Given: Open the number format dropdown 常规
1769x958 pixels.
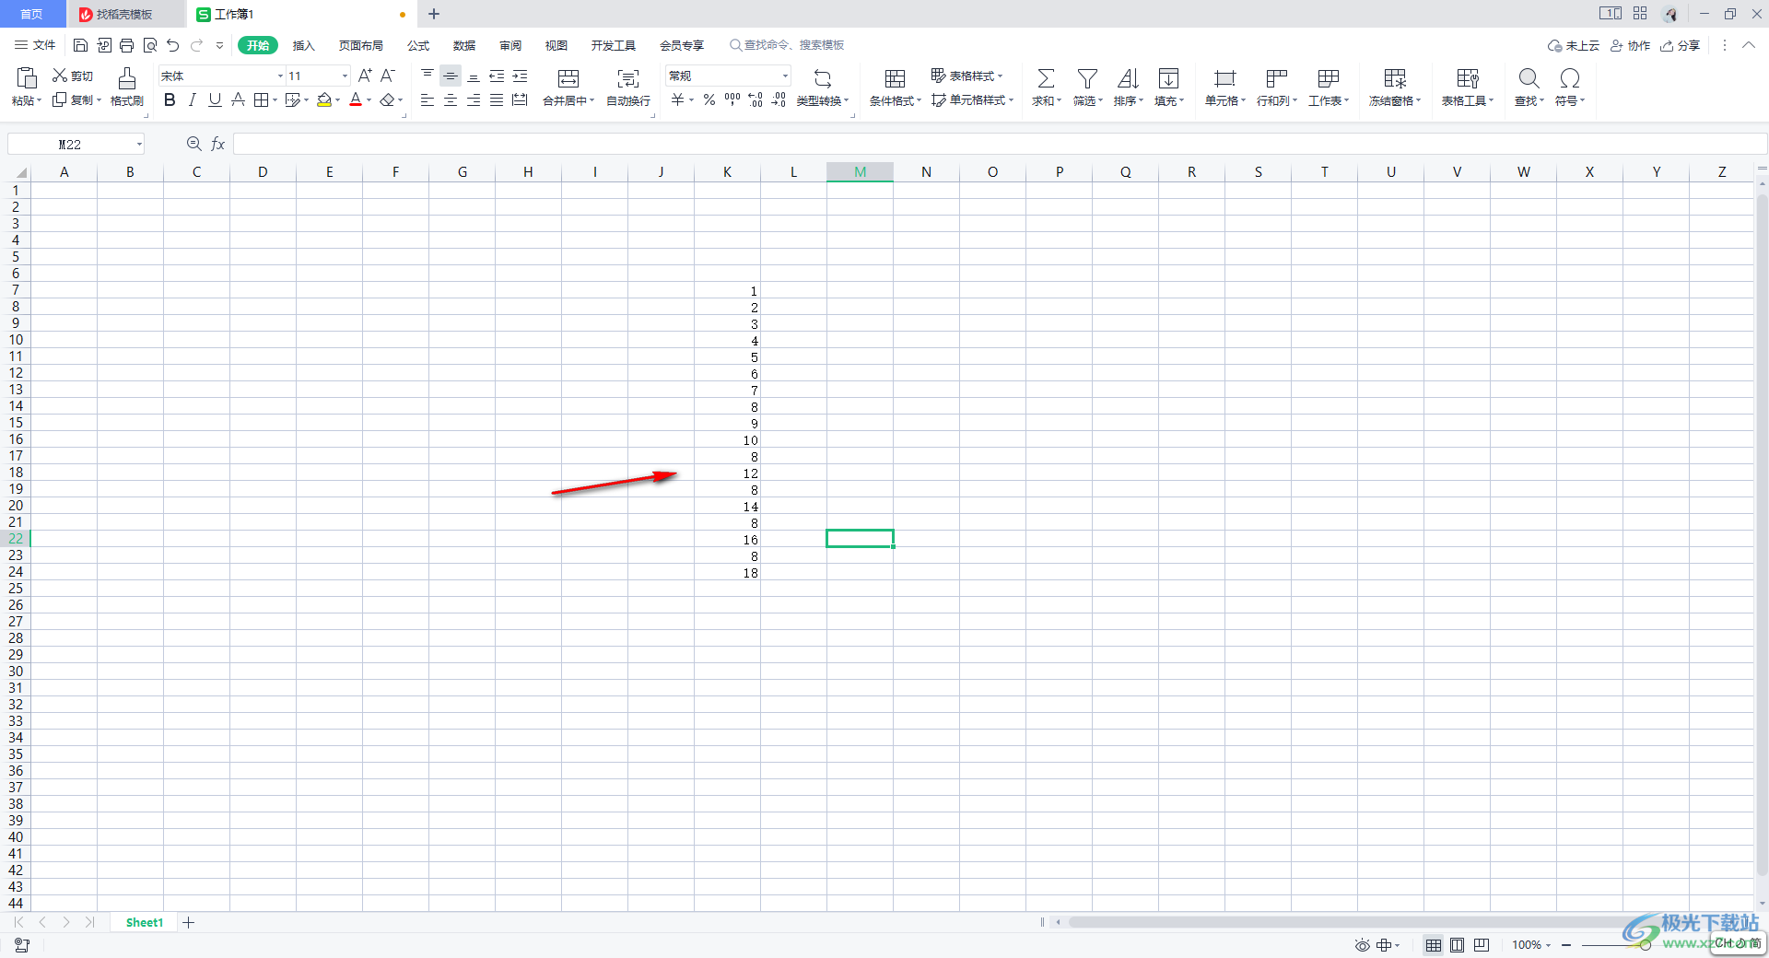Looking at the screenshot, I should [x=785, y=76].
